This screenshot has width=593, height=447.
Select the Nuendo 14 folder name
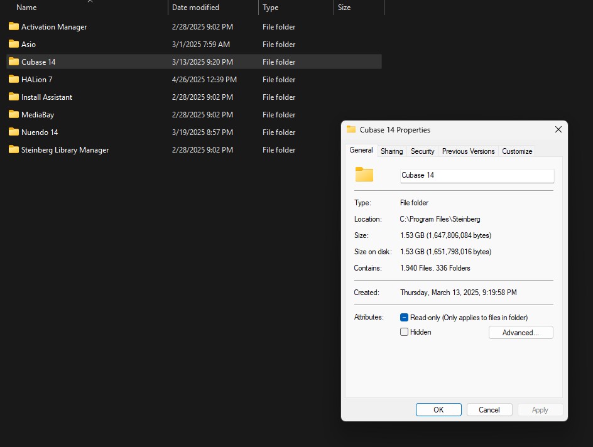click(x=40, y=132)
